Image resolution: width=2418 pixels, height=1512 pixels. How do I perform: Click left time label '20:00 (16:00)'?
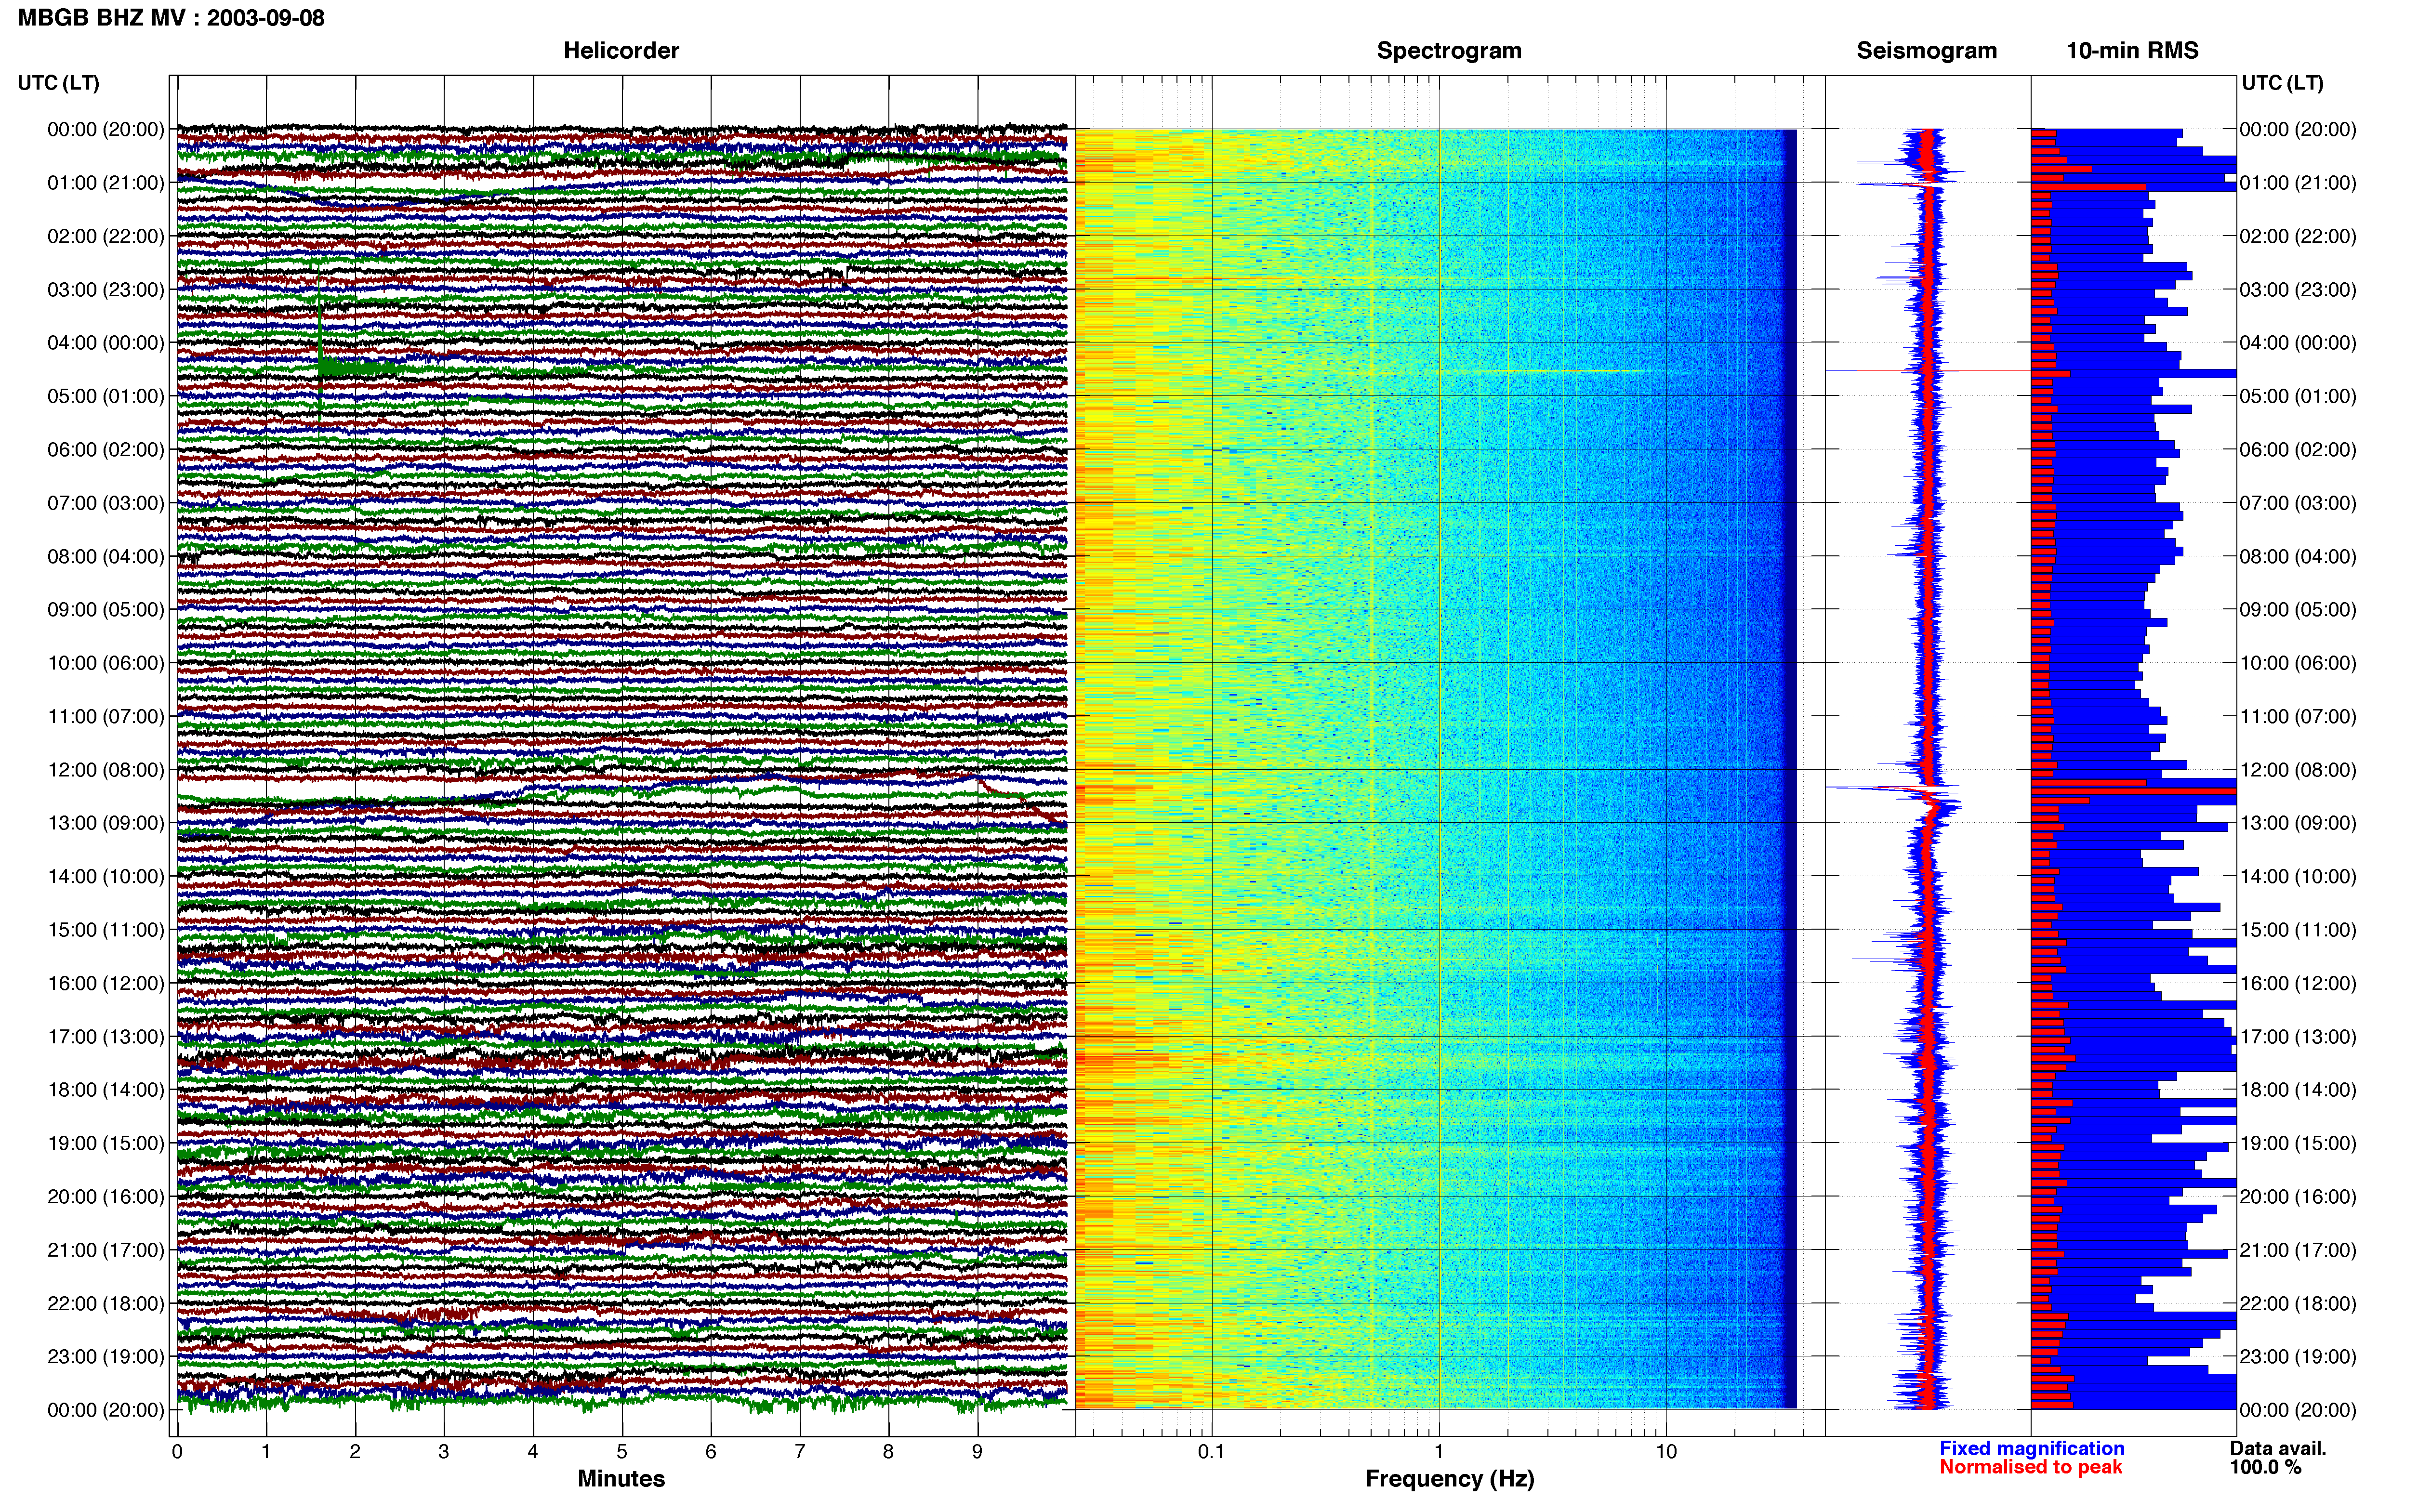coord(106,1197)
